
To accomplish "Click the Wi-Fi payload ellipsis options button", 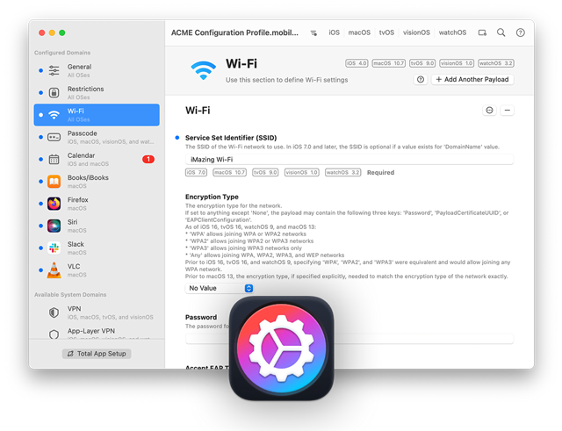I will 489,111.
